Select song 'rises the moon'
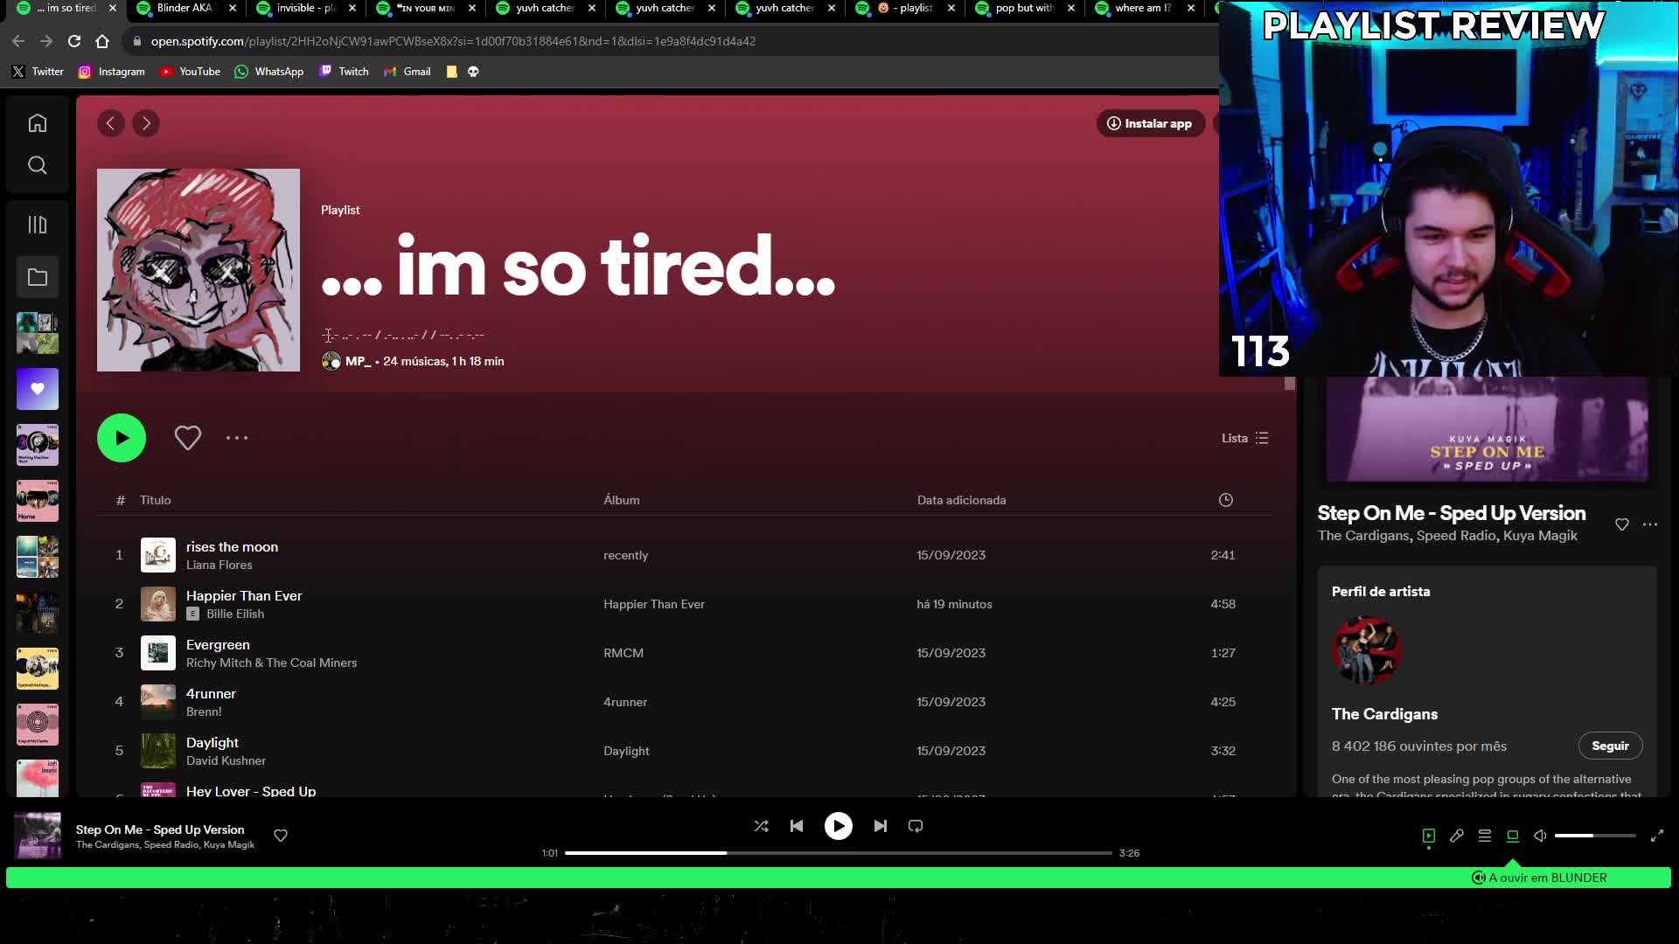 pyautogui.click(x=232, y=546)
